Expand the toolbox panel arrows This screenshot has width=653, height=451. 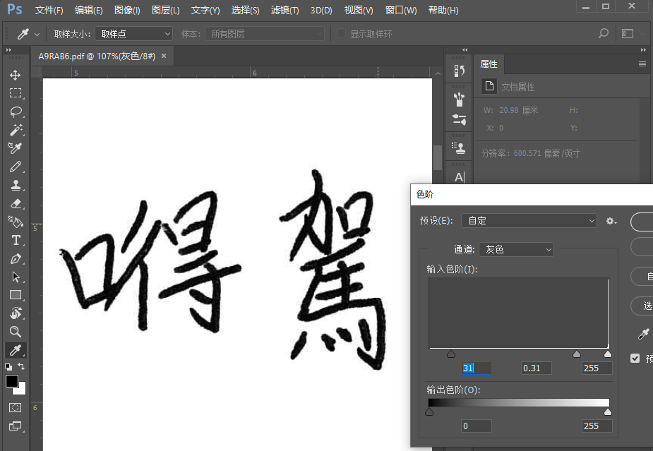[x=8, y=49]
